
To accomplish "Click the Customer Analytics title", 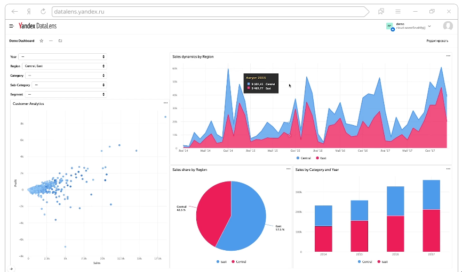I will (x=28, y=104).
